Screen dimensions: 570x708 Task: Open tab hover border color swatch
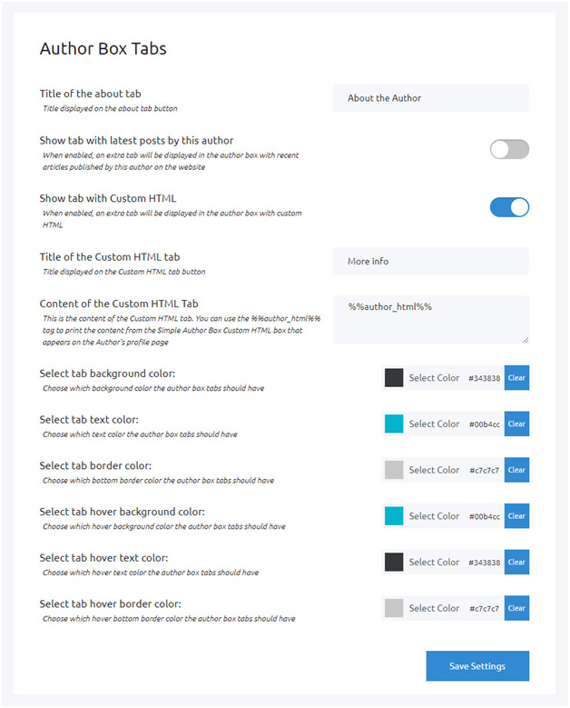pyautogui.click(x=394, y=608)
